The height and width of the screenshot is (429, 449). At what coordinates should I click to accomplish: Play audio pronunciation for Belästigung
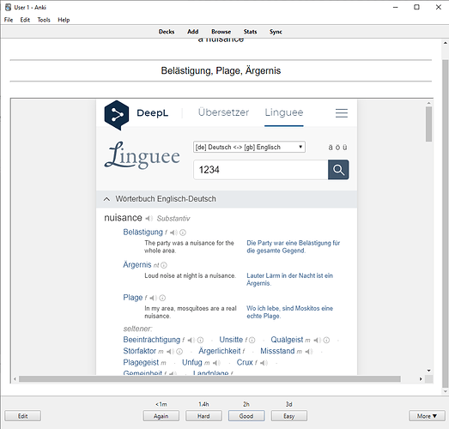tap(173, 233)
